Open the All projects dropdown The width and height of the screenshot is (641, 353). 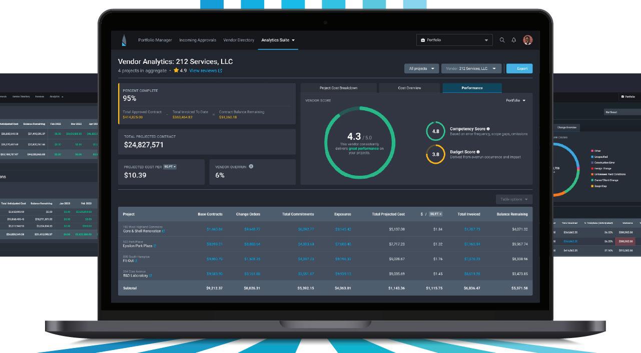tap(421, 68)
